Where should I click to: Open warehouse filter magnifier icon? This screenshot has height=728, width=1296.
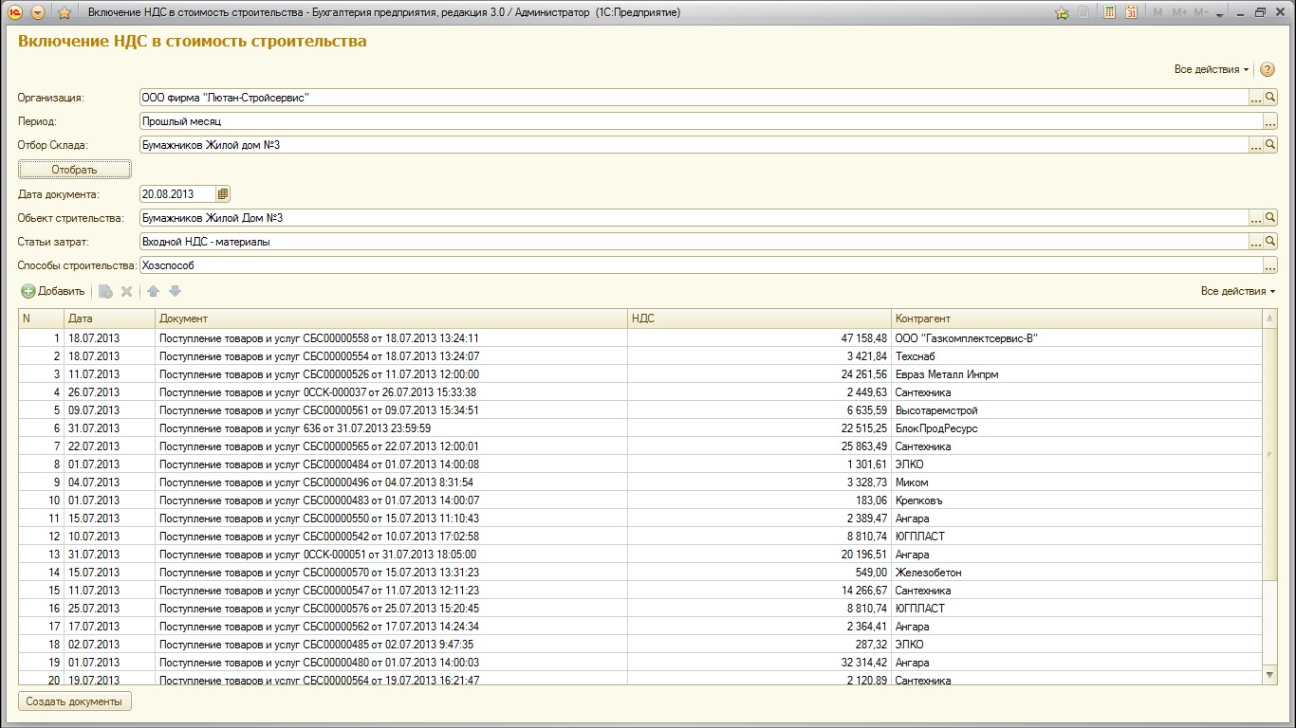[1271, 145]
